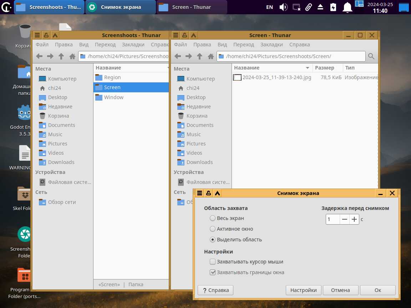Decrease delay with the minus stepper button
Image resolution: width=411 pixels, height=308 pixels.
click(x=344, y=219)
